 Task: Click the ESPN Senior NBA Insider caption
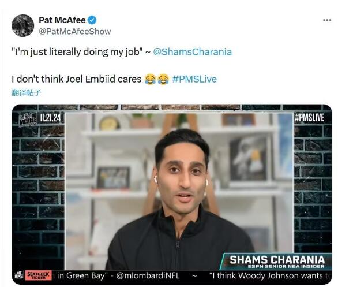[286, 266]
